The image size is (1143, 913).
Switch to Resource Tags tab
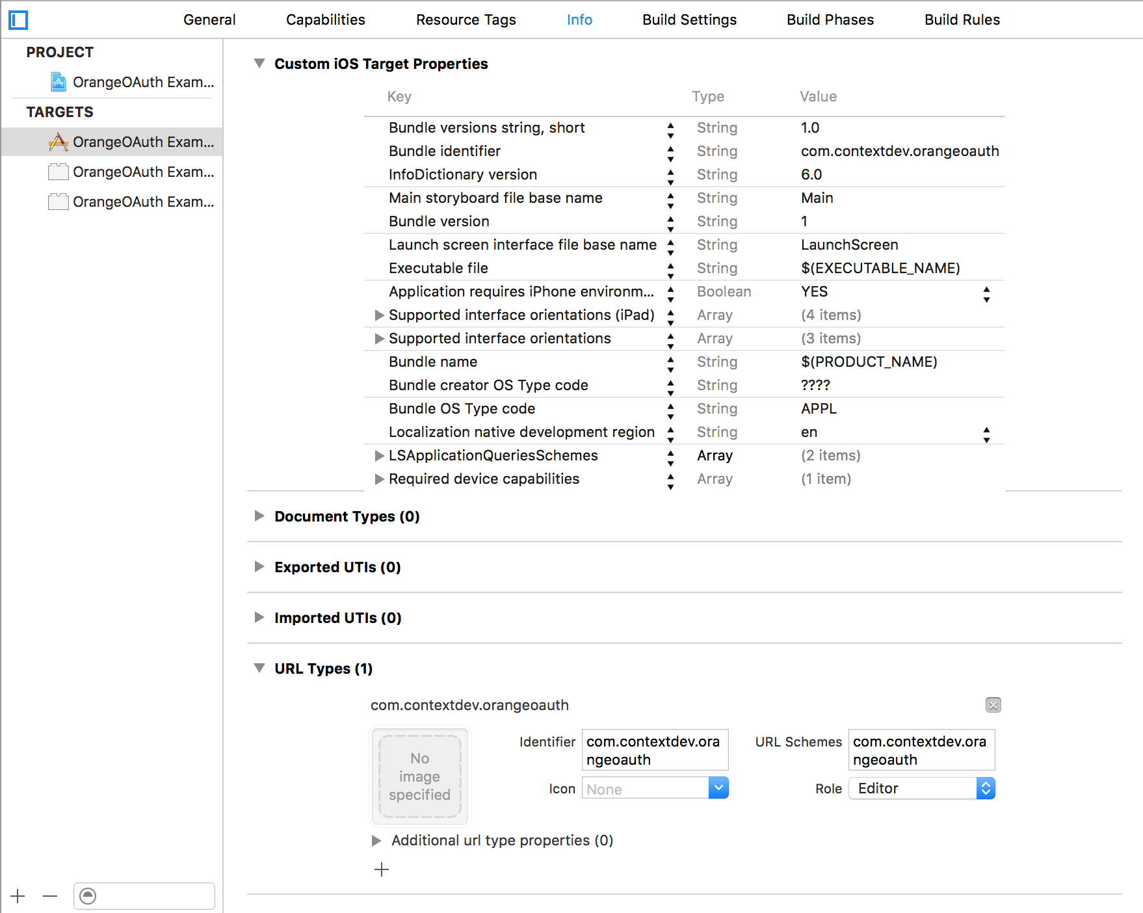pyautogui.click(x=466, y=20)
